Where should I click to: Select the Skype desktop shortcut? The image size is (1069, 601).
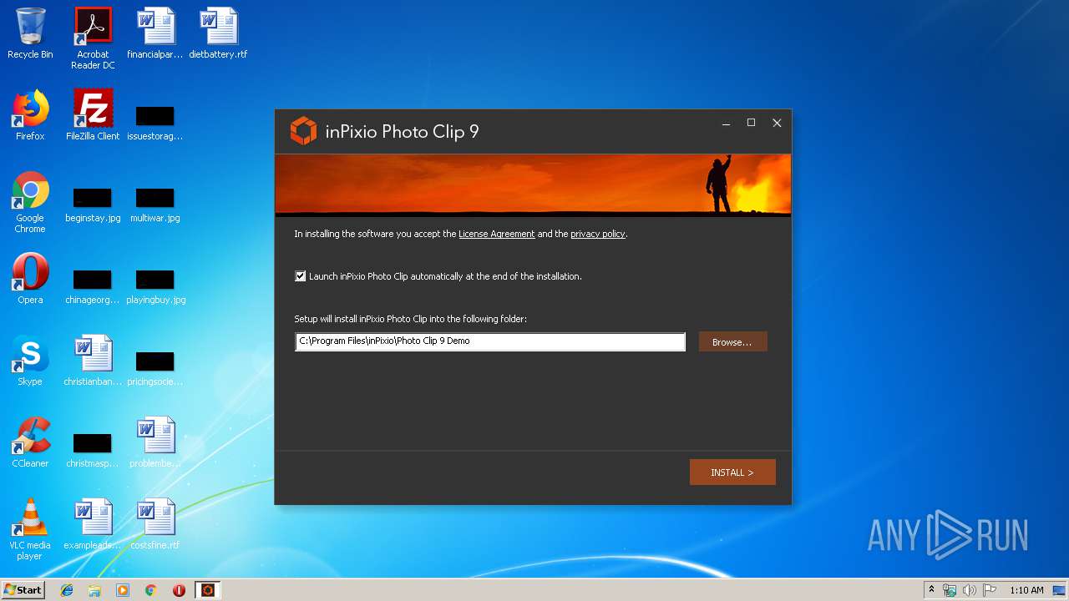pyautogui.click(x=30, y=361)
